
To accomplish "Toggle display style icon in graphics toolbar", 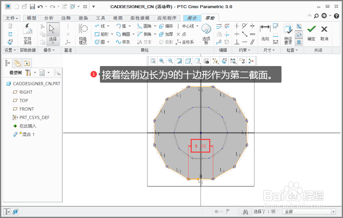I will [188, 61].
